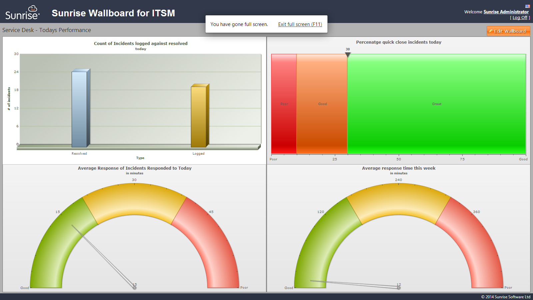533x300 pixels.
Task: Click the 'Sunrise Wallboard for ITSM' heading
Action: (x=113, y=13)
